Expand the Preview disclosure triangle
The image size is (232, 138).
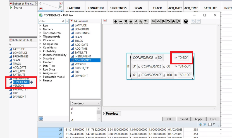[x=104, y=113]
